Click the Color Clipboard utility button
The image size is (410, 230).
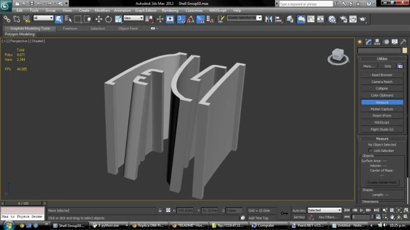(x=382, y=95)
